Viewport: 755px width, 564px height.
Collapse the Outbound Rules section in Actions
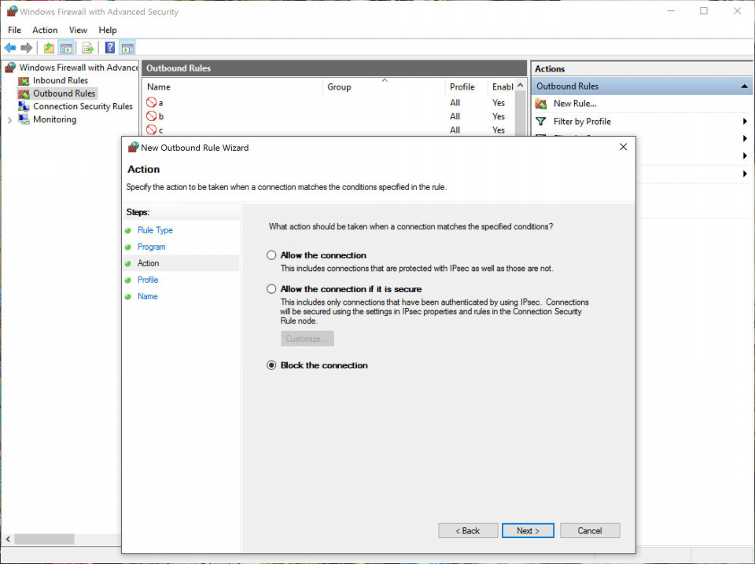point(745,86)
